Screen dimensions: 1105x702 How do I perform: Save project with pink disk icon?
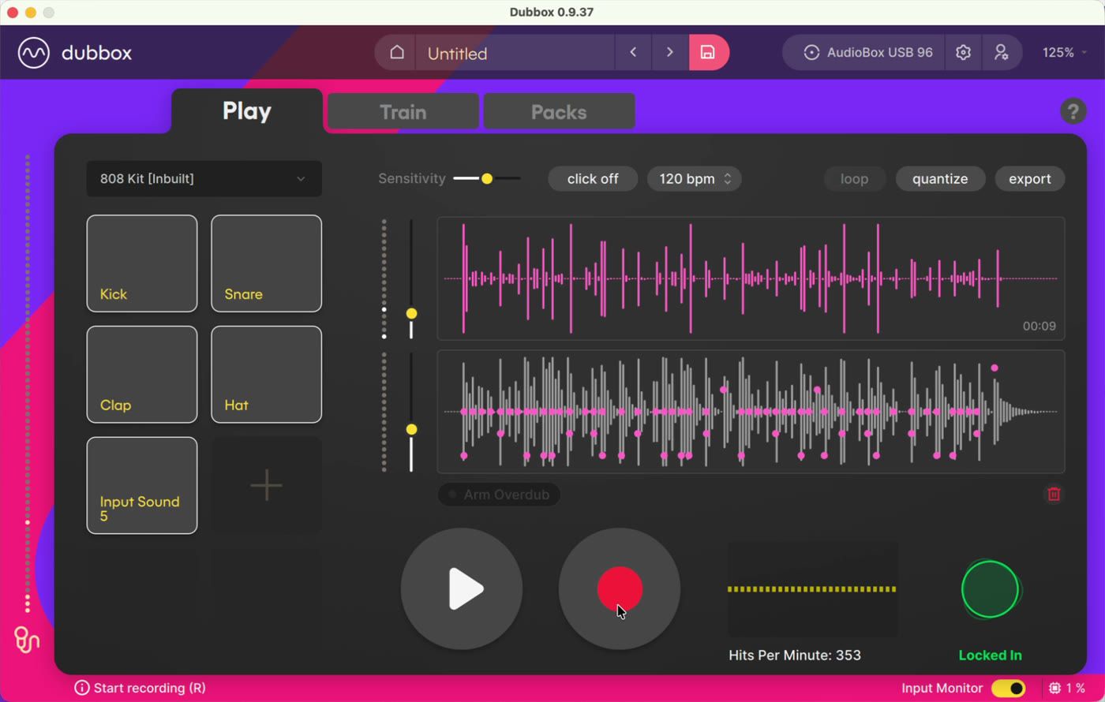click(708, 52)
